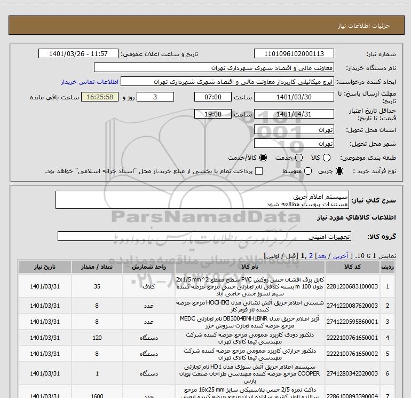Click the ردیف column header
The width and height of the screenshot is (411, 398).
pyautogui.click(x=388, y=267)
